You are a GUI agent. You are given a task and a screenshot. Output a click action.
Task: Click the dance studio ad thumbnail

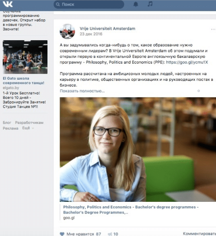coord(25,57)
